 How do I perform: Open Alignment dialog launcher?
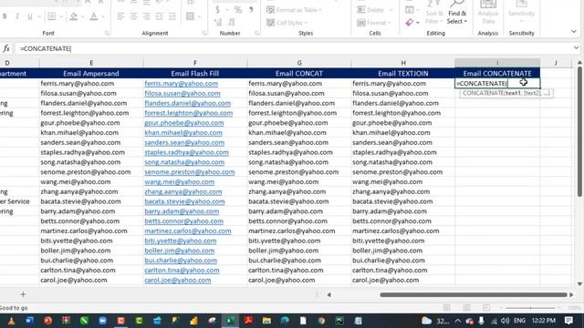pos(204,34)
